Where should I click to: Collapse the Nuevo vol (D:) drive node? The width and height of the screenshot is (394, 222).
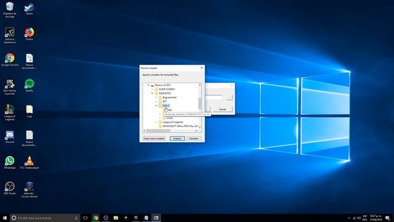(148, 85)
